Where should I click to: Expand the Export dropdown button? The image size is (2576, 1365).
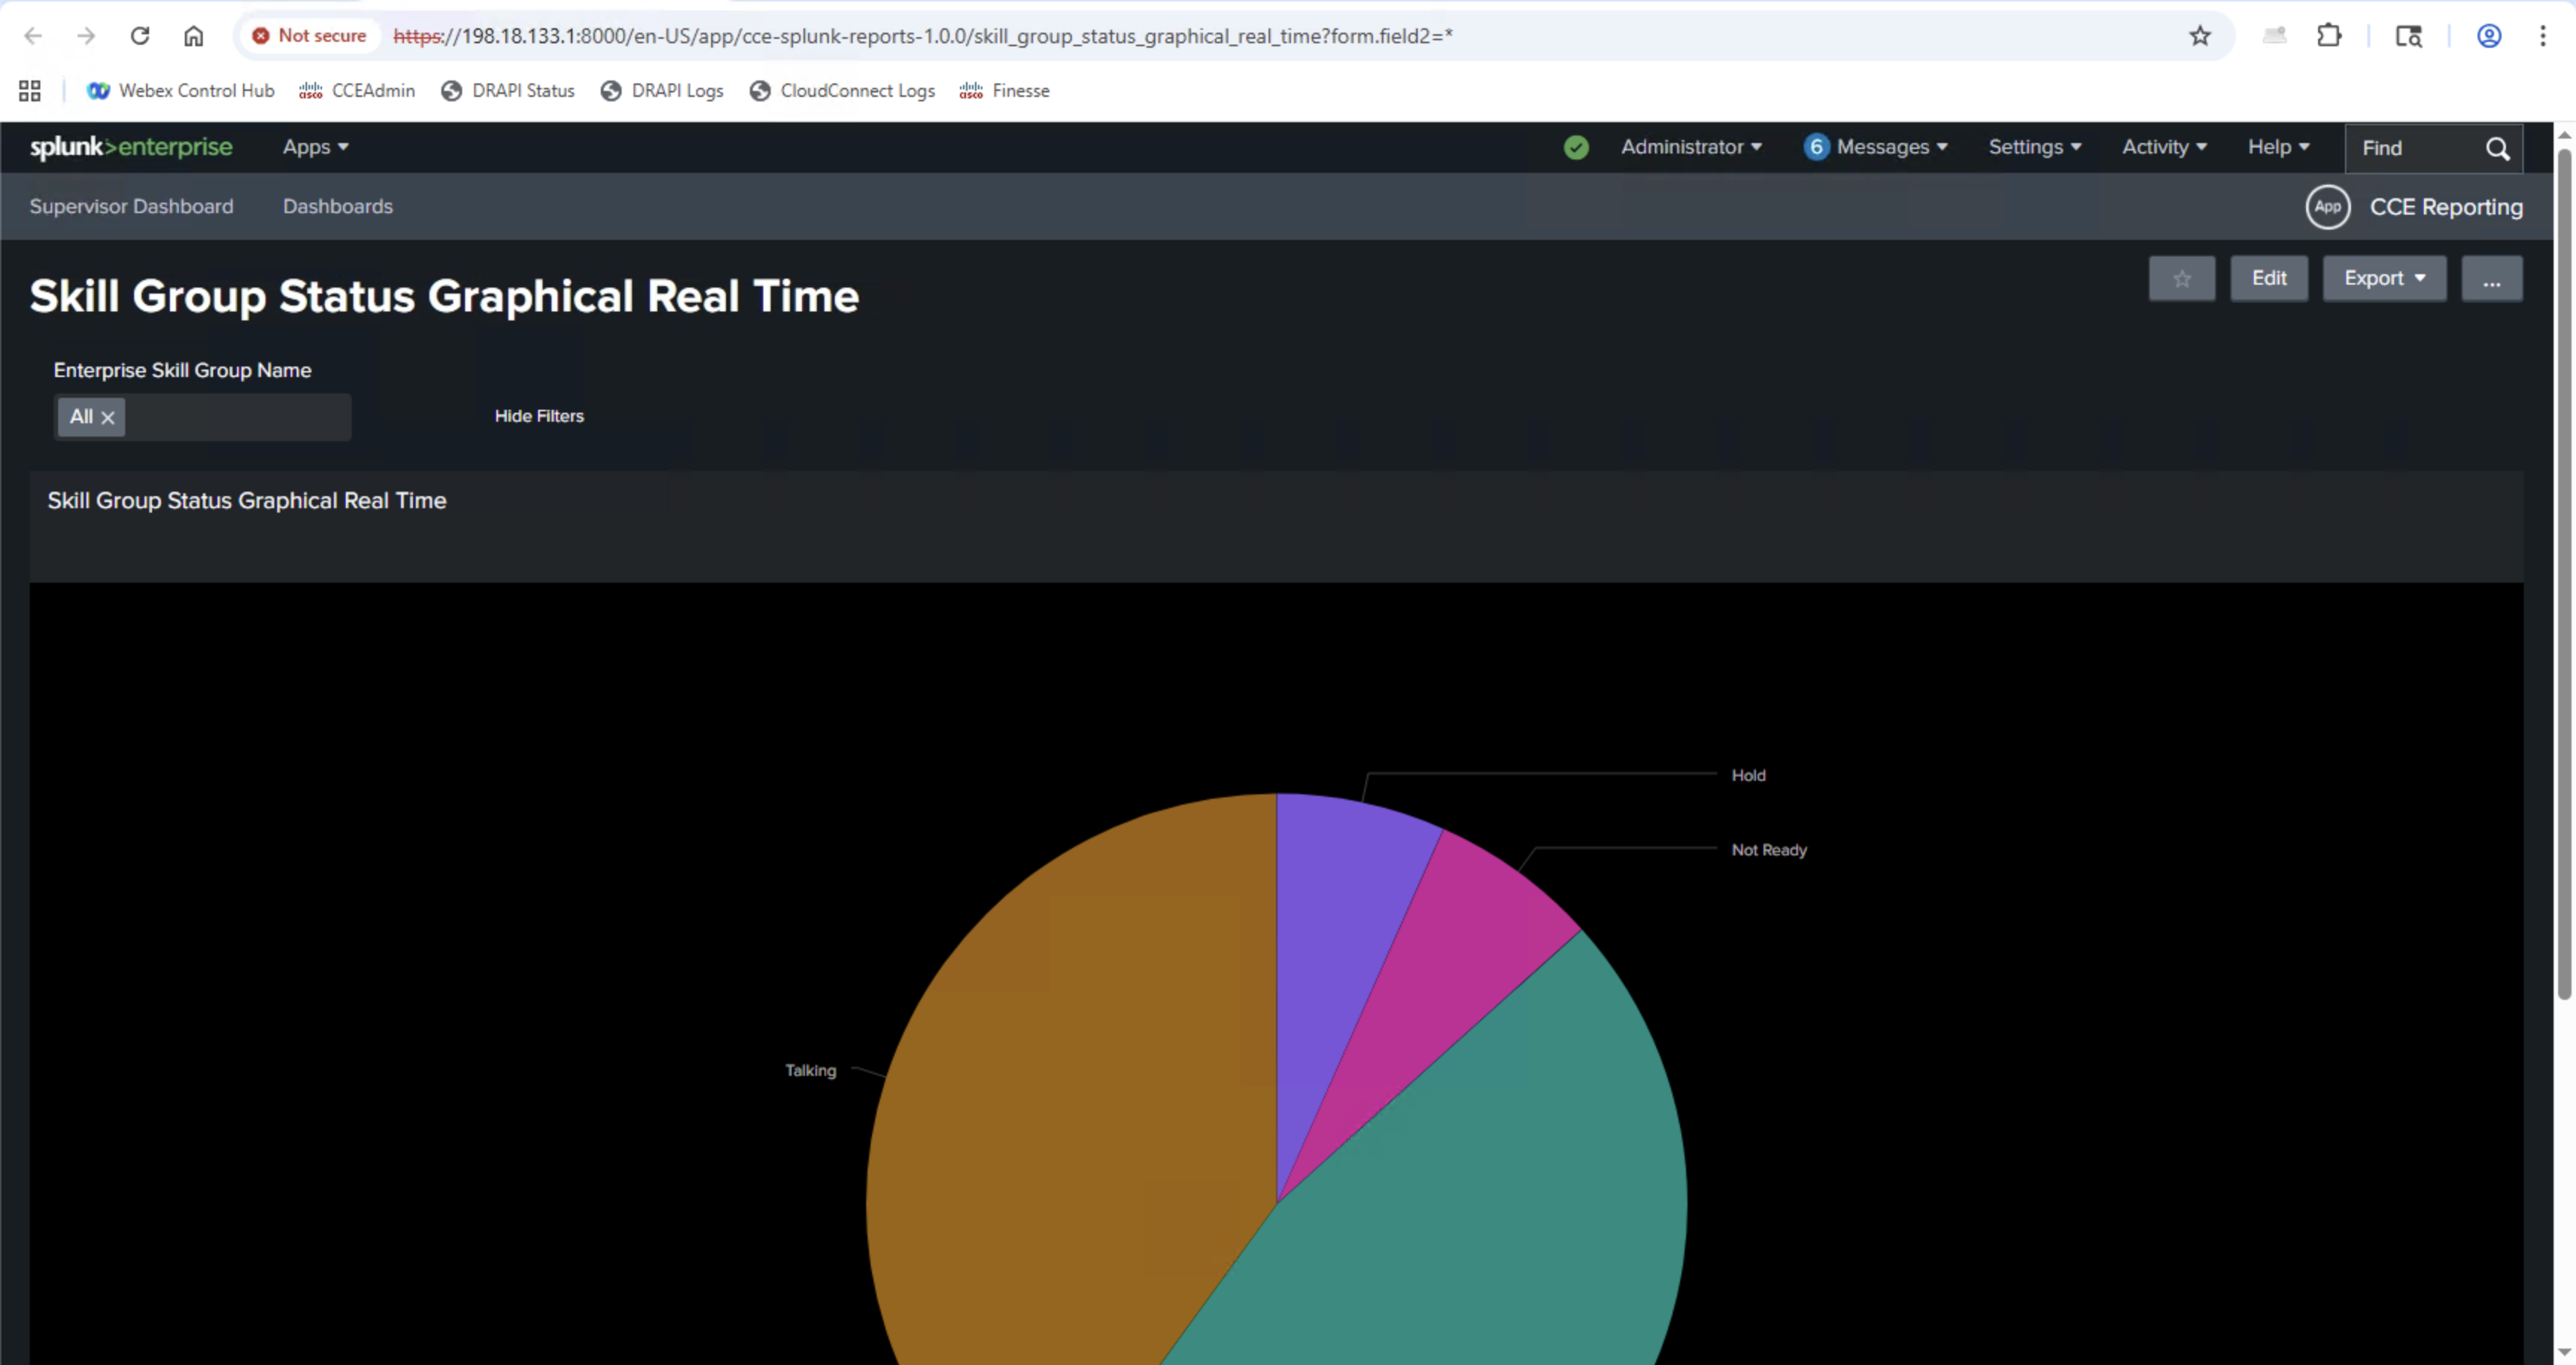pyautogui.click(x=2384, y=279)
